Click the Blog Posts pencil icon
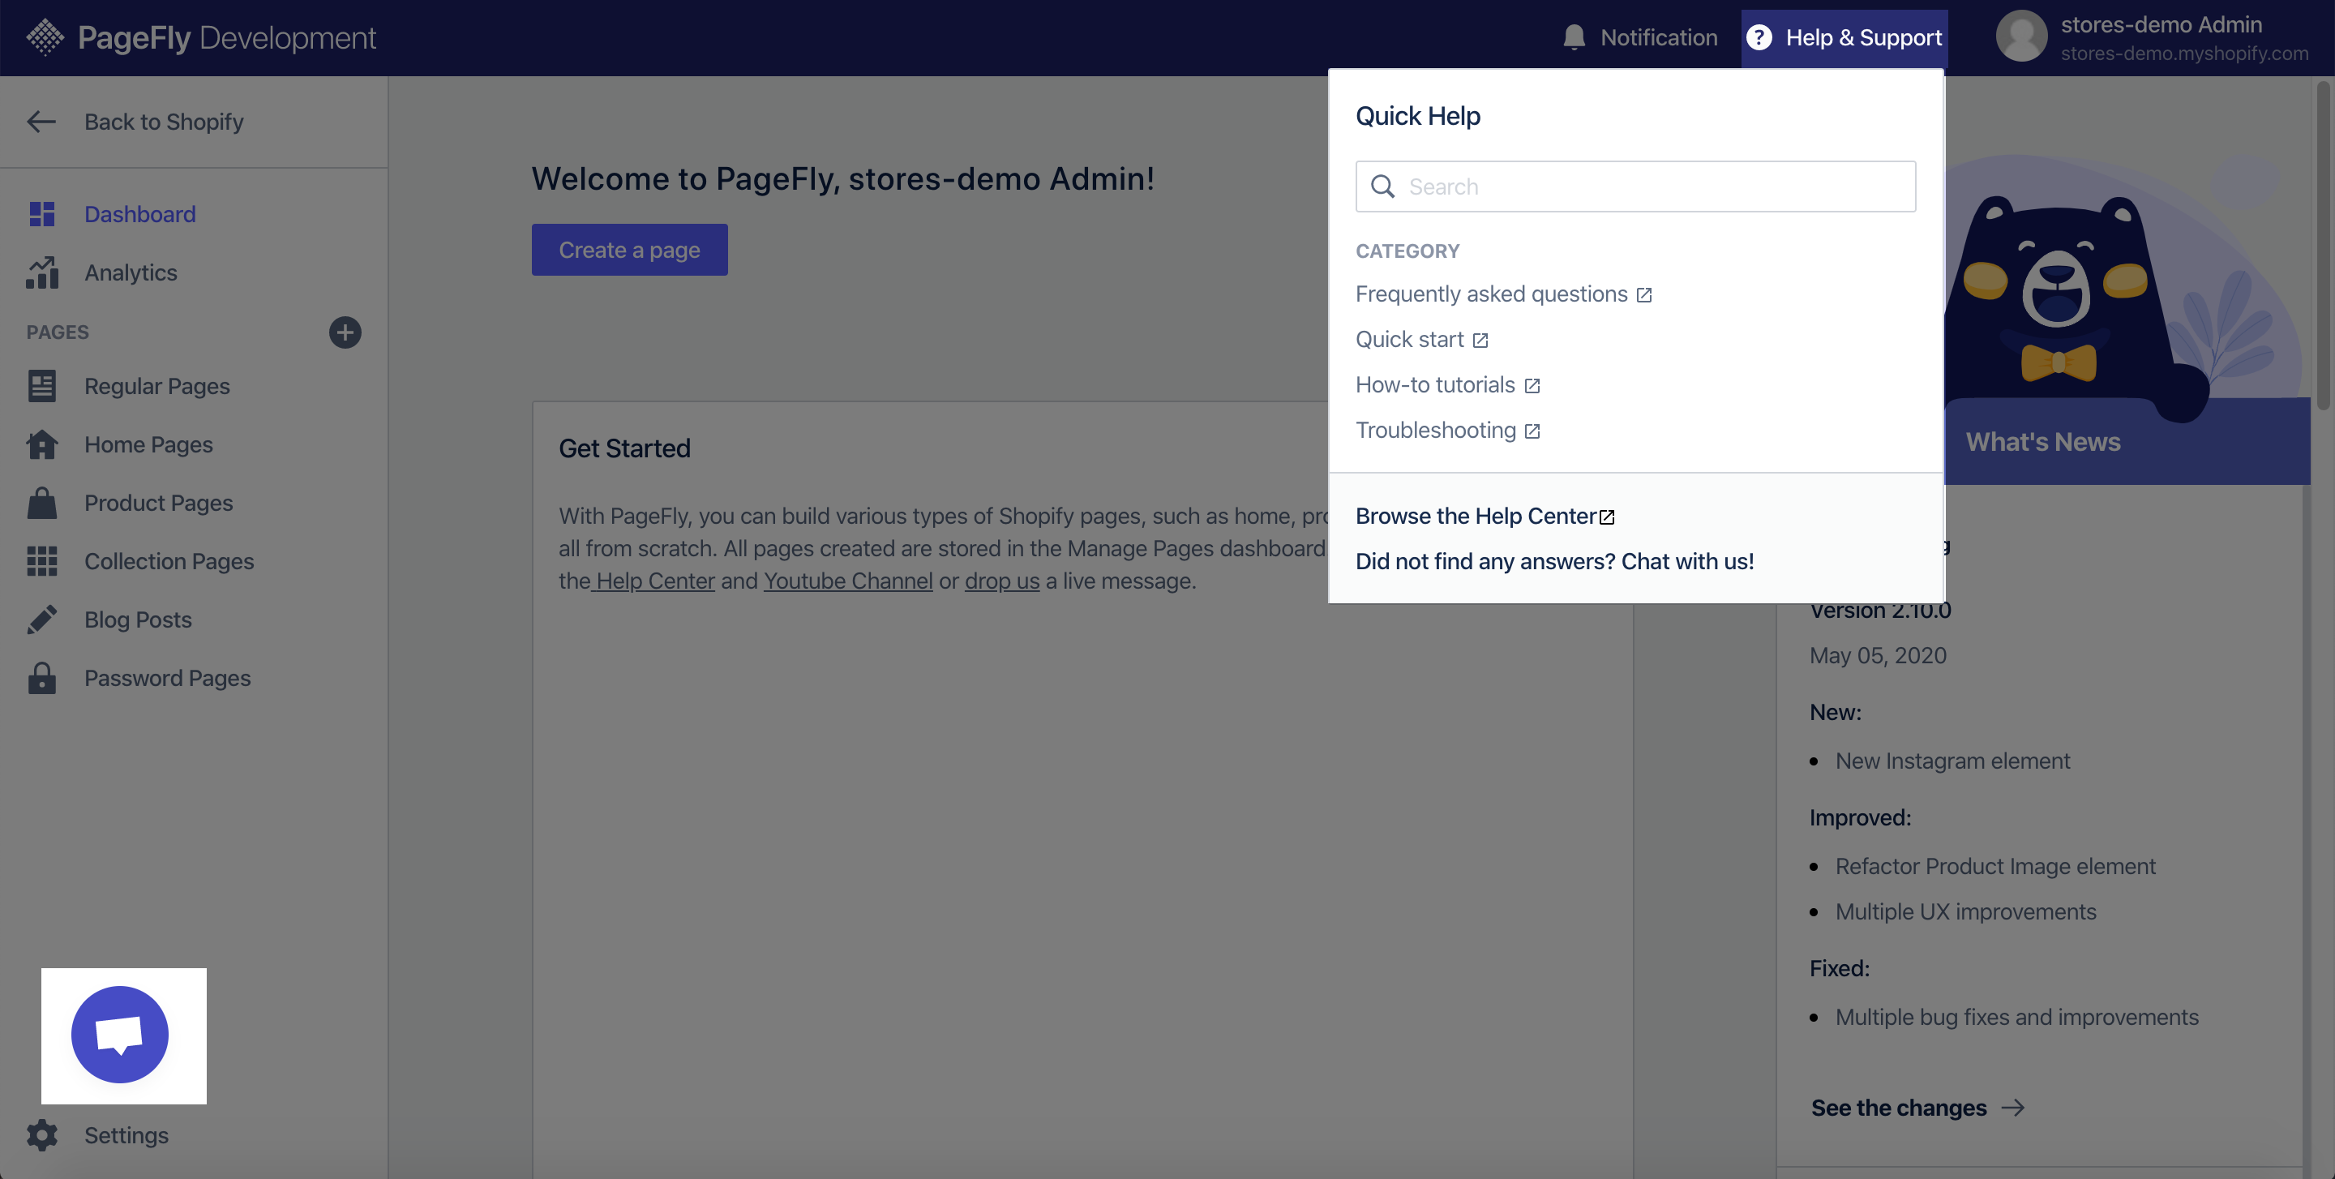2335x1179 pixels. pos(41,619)
